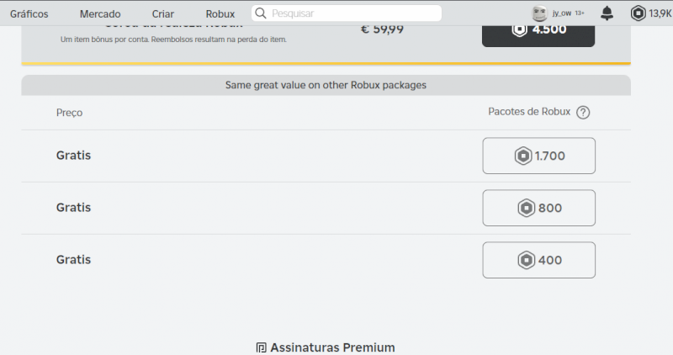
Task: Click the Assinaturas Premium heading
Action: [332, 347]
